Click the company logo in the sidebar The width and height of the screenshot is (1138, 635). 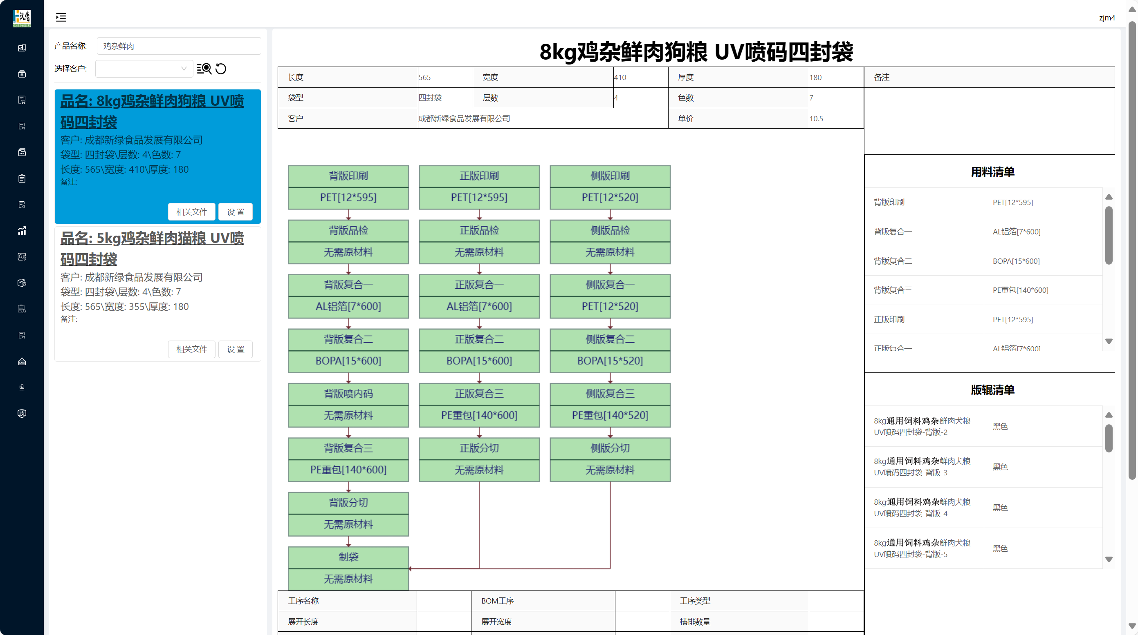[22, 18]
